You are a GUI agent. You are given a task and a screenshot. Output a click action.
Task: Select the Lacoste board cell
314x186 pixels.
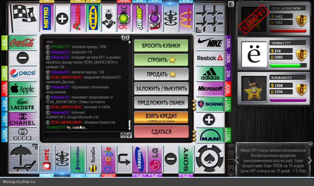pos(22,104)
